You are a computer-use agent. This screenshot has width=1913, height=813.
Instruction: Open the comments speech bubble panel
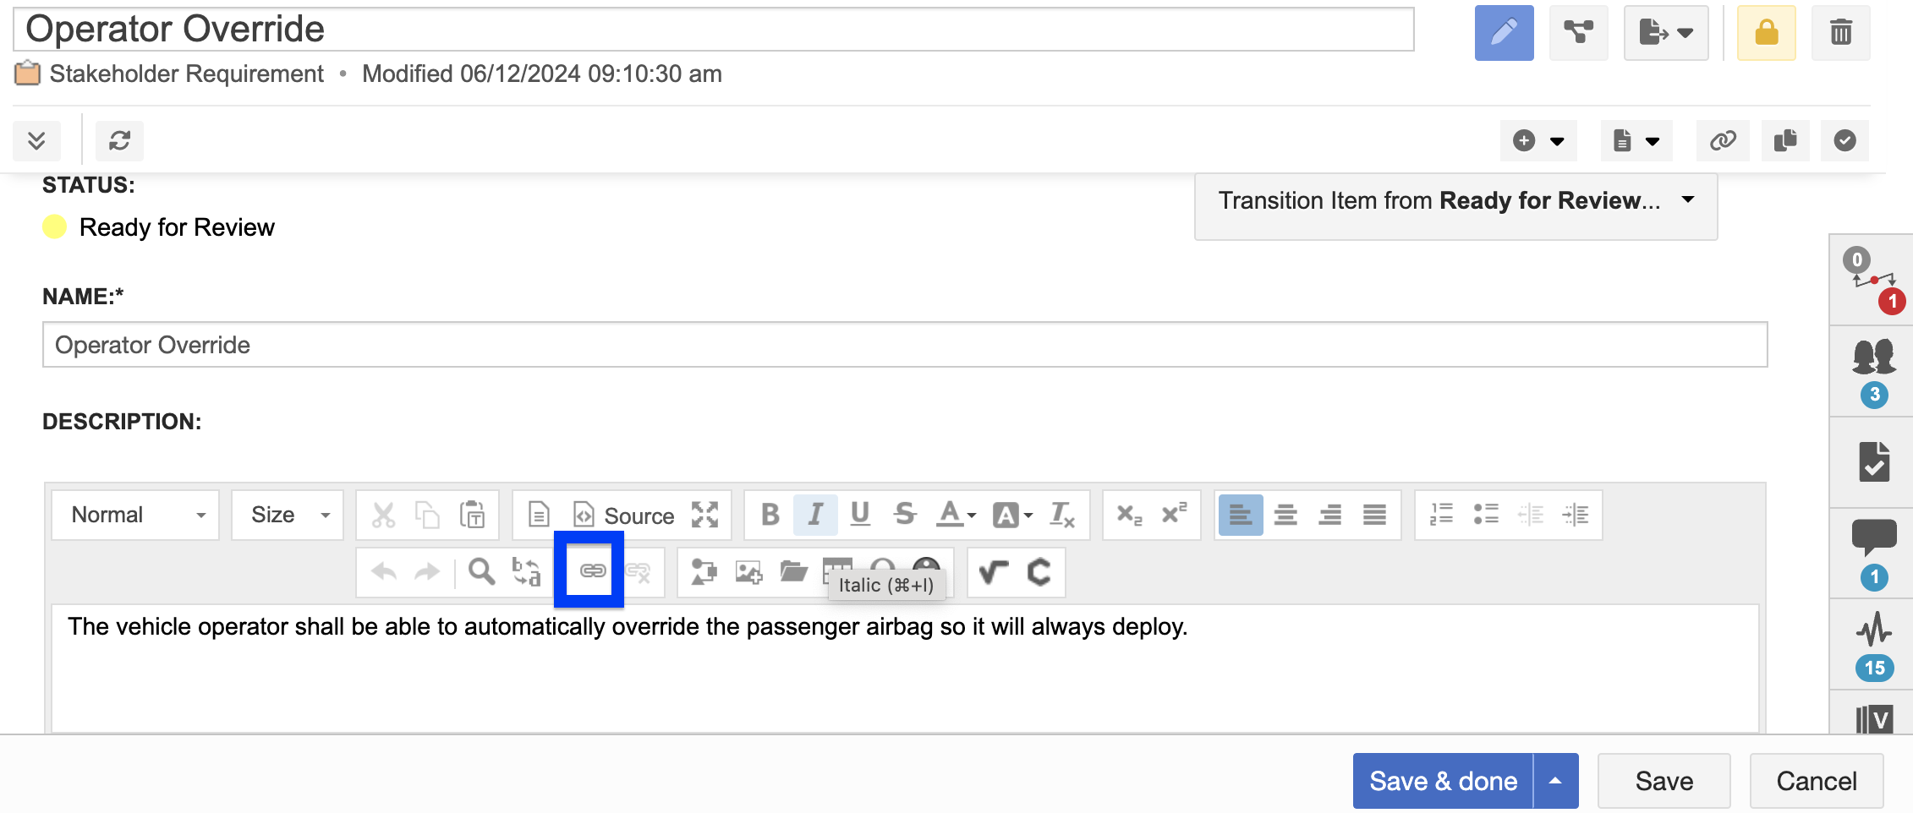[x=1874, y=536]
